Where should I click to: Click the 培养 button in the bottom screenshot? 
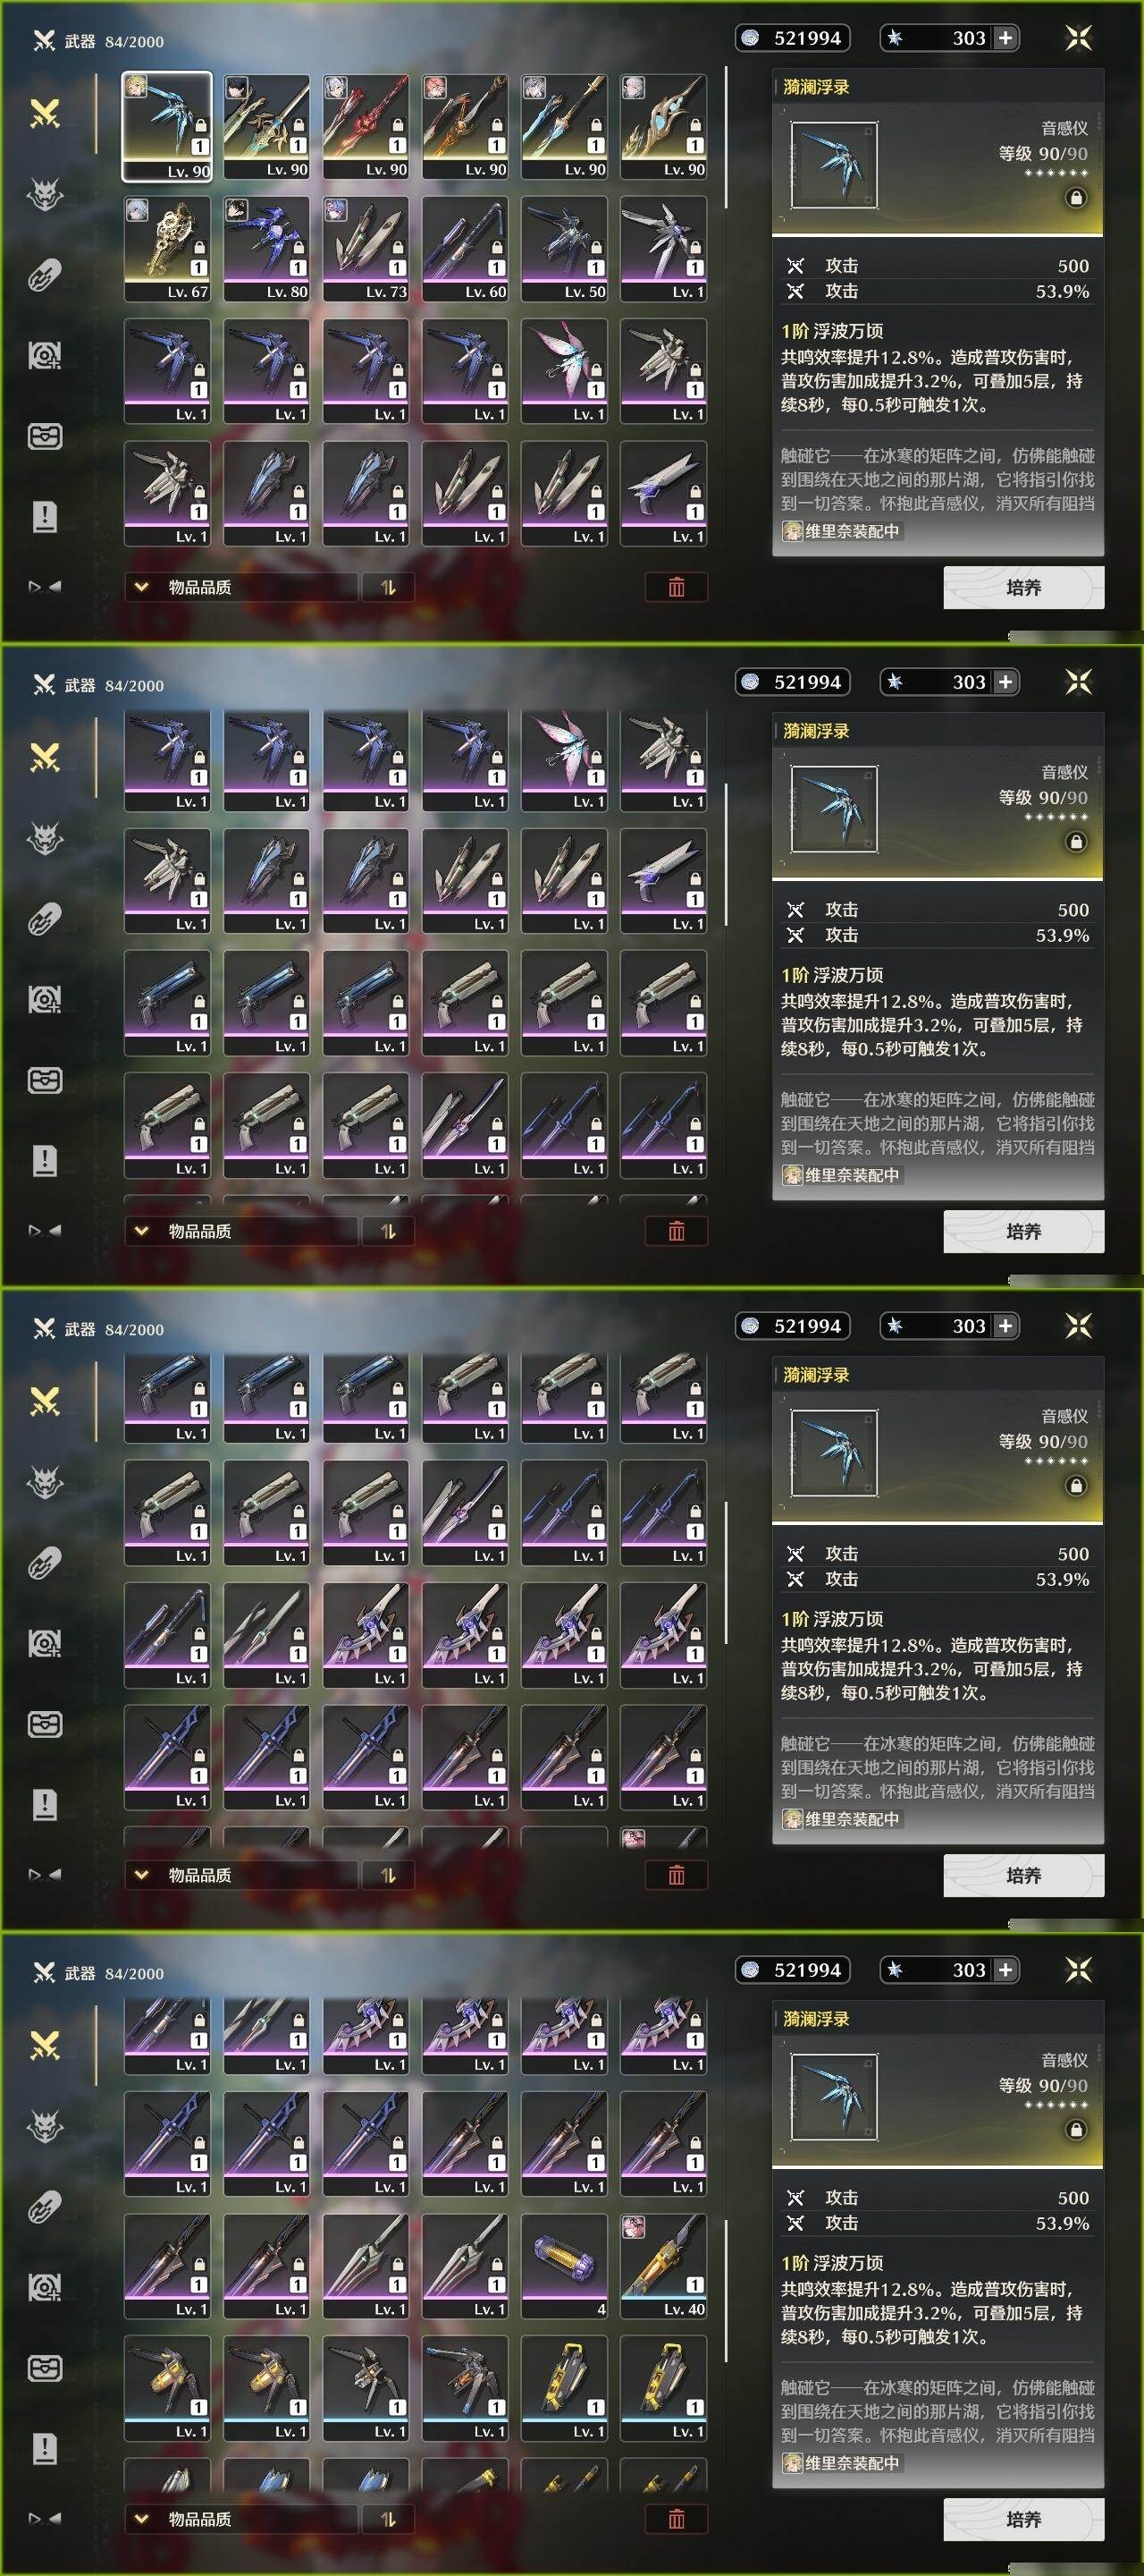[x=1024, y=2519]
